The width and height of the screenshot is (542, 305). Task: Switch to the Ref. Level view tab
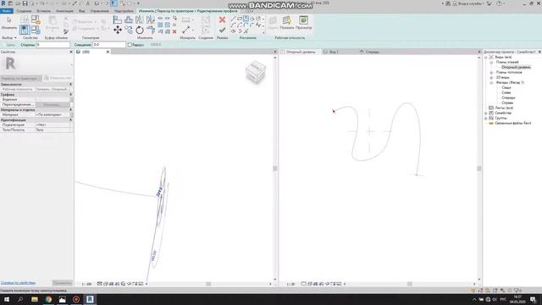300,52
